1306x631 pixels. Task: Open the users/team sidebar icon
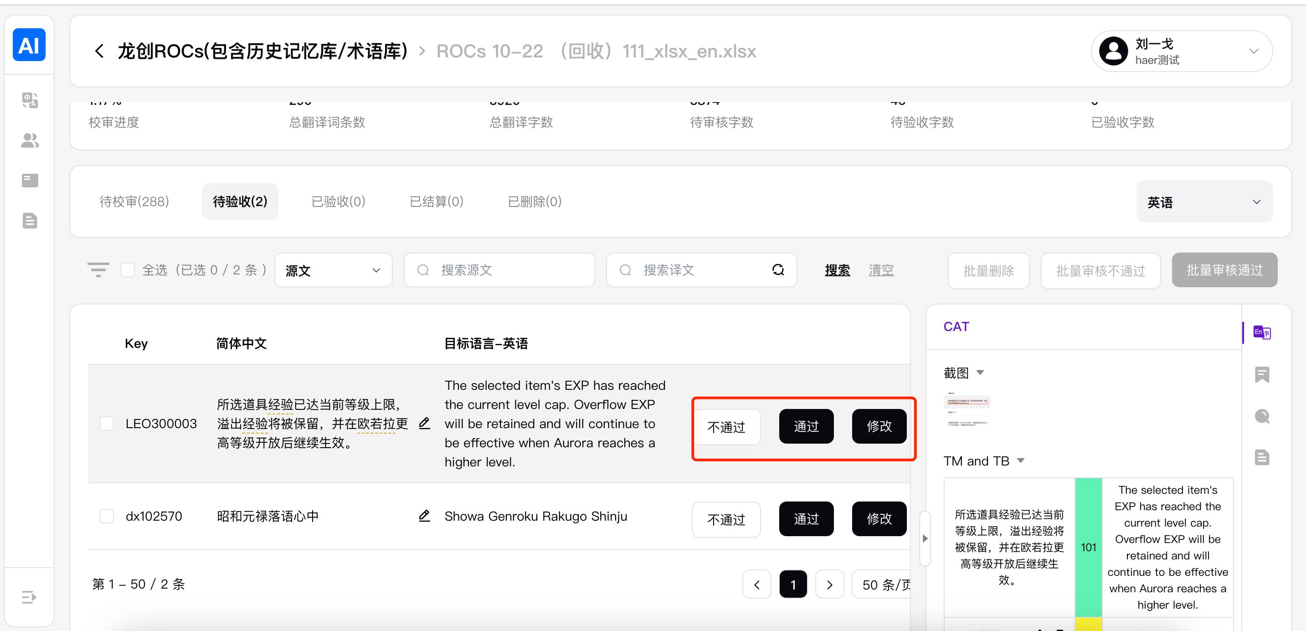tap(30, 140)
